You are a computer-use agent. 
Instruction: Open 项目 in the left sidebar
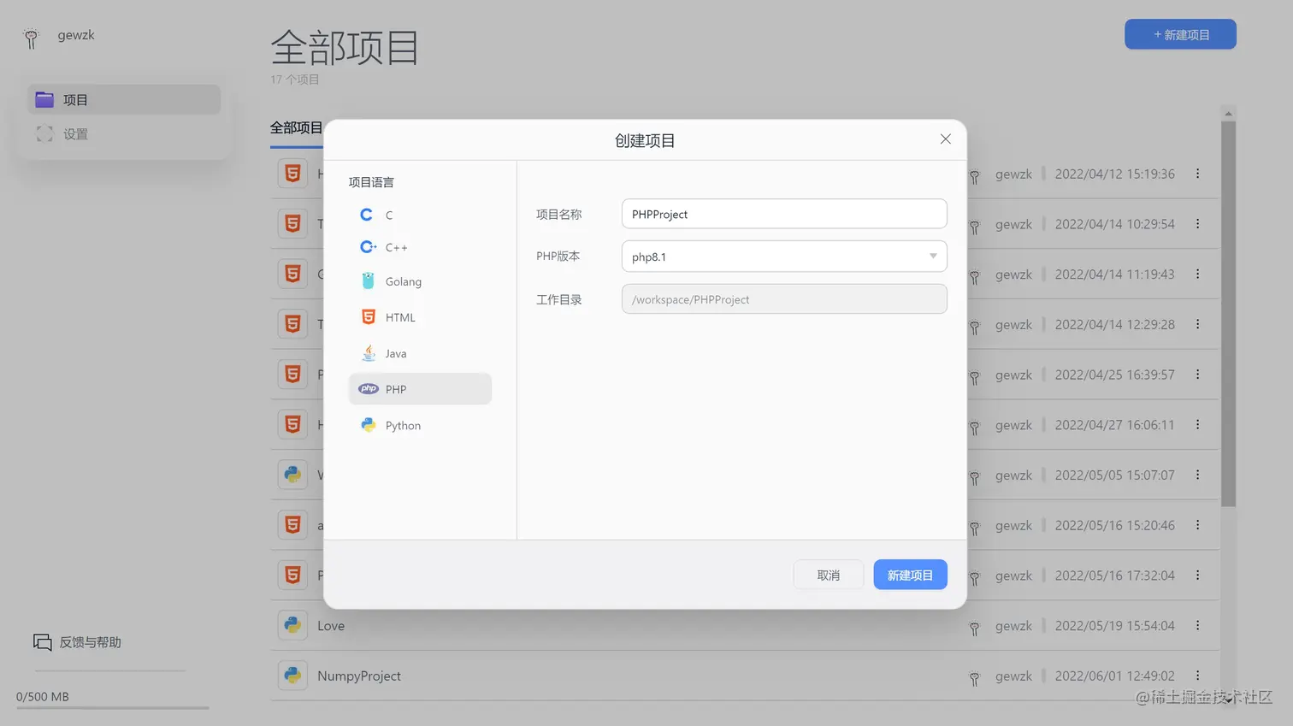point(124,100)
